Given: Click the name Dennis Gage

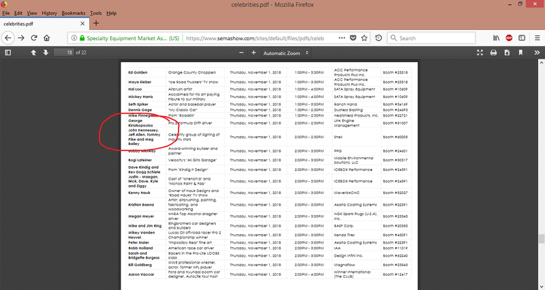Looking at the screenshot, I should [x=140, y=110].
